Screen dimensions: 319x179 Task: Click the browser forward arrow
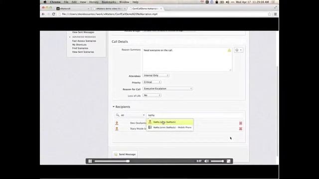tap(48, 14)
